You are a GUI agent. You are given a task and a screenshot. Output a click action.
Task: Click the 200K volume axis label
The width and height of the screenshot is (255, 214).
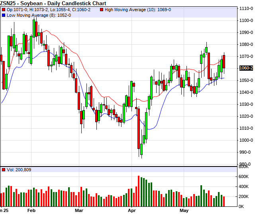245,197
